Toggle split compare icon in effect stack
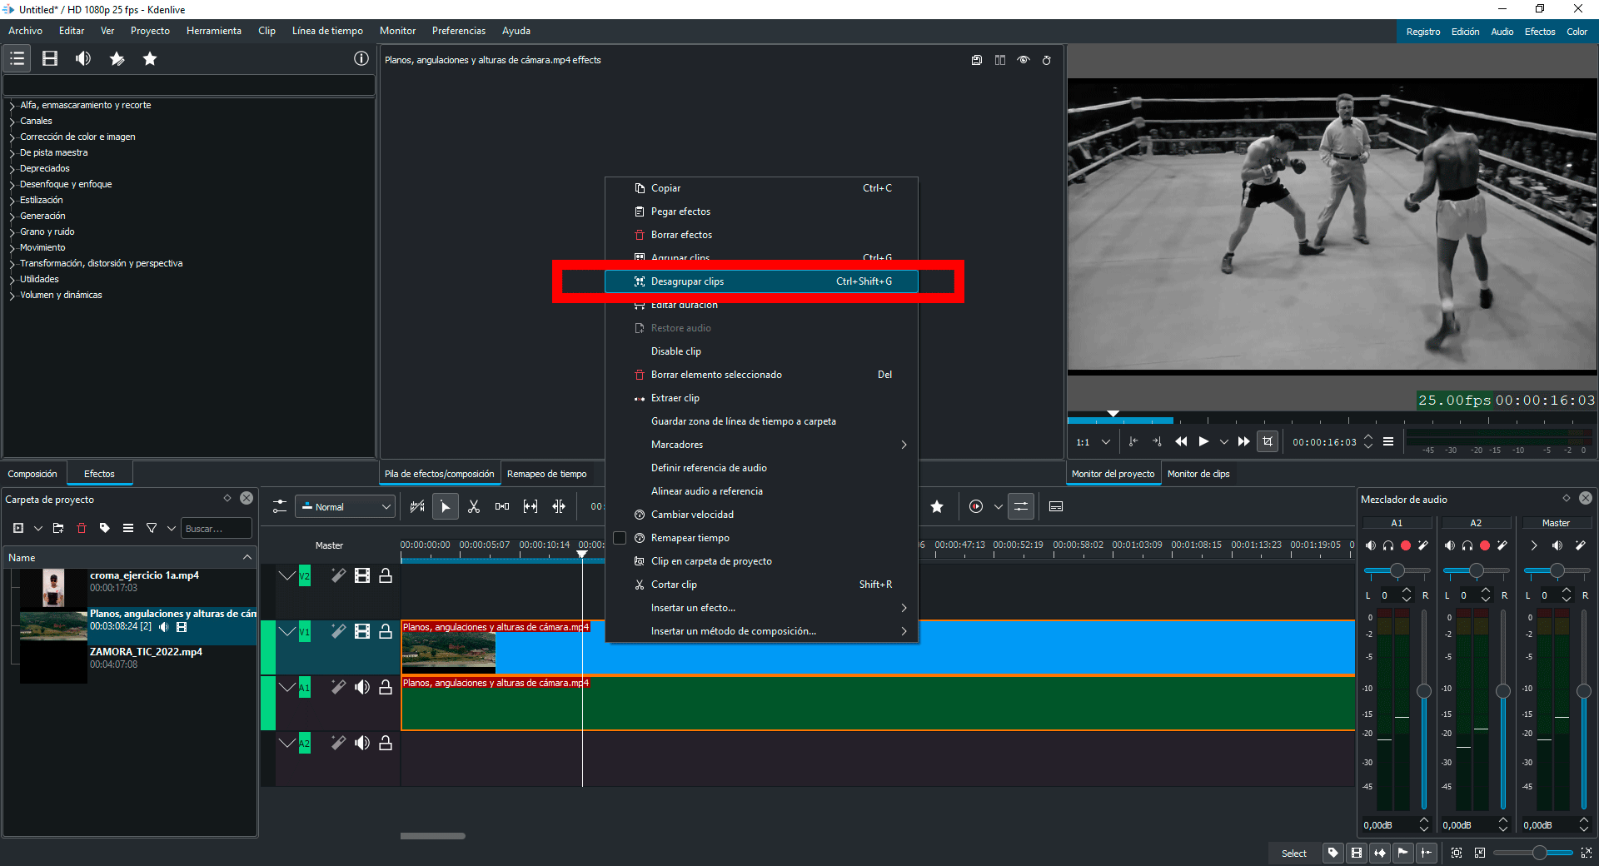 (1000, 60)
